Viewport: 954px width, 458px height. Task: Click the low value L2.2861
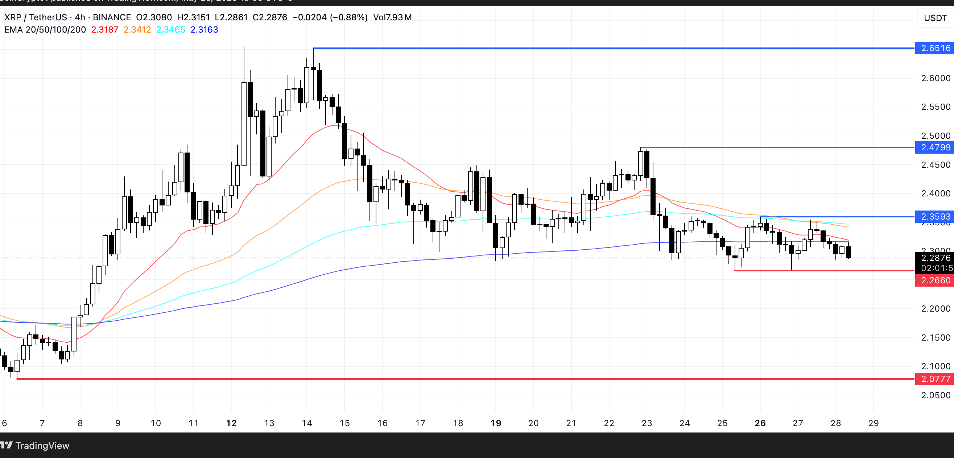tap(231, 17)
